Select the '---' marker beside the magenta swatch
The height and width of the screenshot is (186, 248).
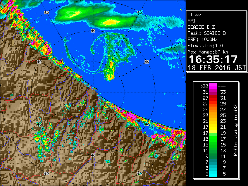(222, 86)
